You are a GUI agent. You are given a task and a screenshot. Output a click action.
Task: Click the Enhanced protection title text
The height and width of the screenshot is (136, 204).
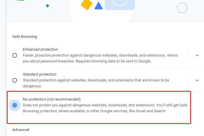40,49
